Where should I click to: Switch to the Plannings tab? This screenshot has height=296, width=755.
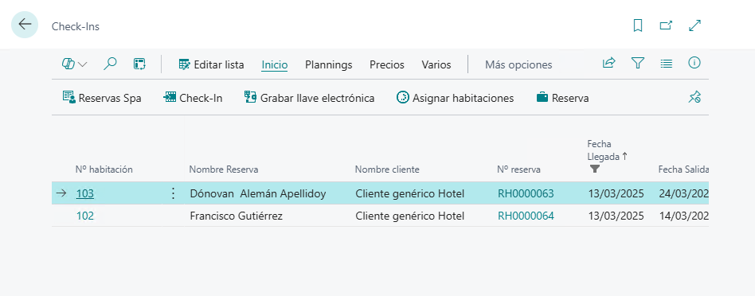coord(328,64)
